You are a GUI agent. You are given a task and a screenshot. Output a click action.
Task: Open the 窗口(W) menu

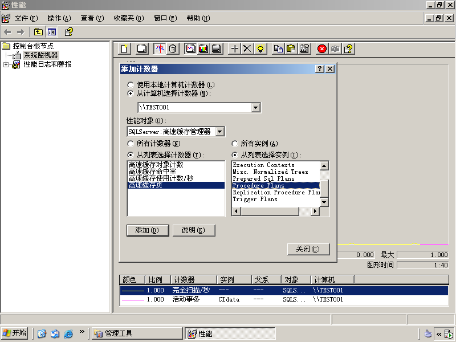point(165,18)
